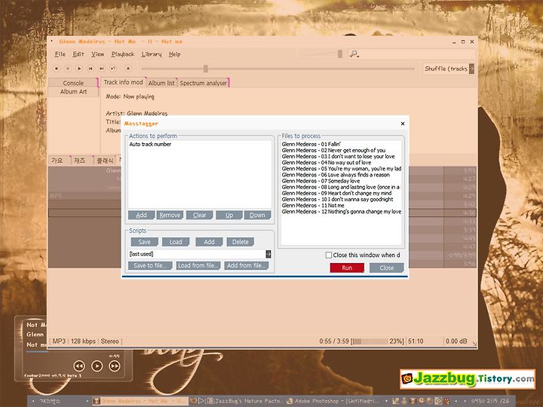Open the Library menu
Image resolution: width=543 pixels, height=407 pixels.
(152, 54)
